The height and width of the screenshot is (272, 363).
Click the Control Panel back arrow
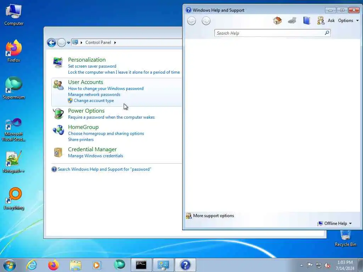tap(51, 42)
